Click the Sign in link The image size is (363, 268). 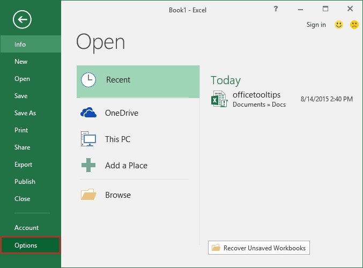pyautogui.click(x=316, y=25)
